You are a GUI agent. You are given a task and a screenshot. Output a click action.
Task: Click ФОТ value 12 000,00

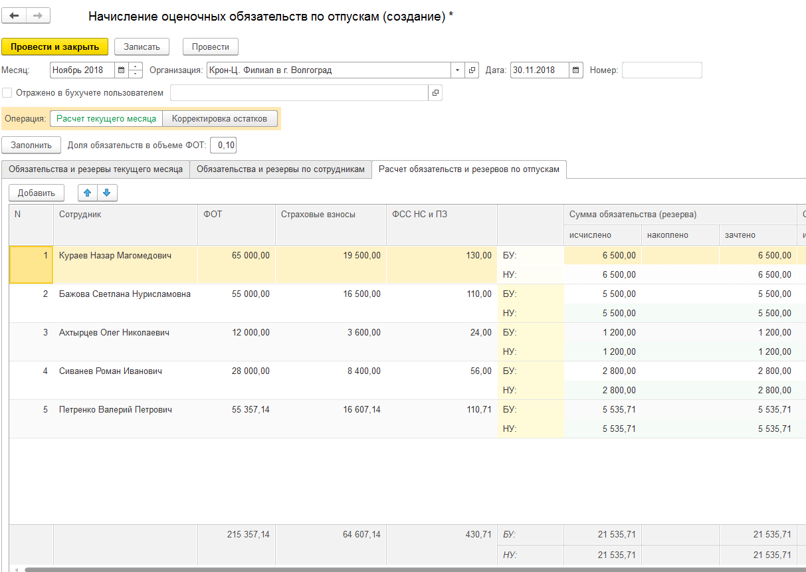click(251, 332)
